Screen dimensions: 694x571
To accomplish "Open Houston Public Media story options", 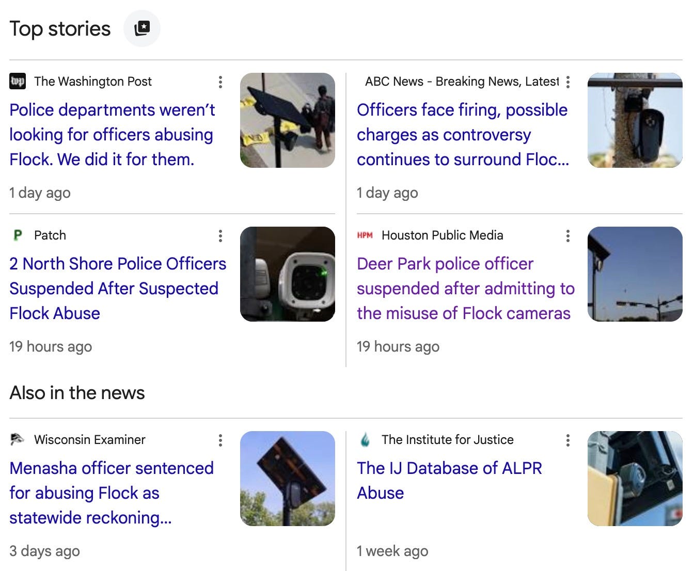I will click(x=568, y=236).
